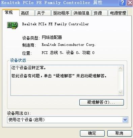Open the 使用这个设备(启用) combo box
This screenshot has width=133, height=138.
[x=68, y=120]
